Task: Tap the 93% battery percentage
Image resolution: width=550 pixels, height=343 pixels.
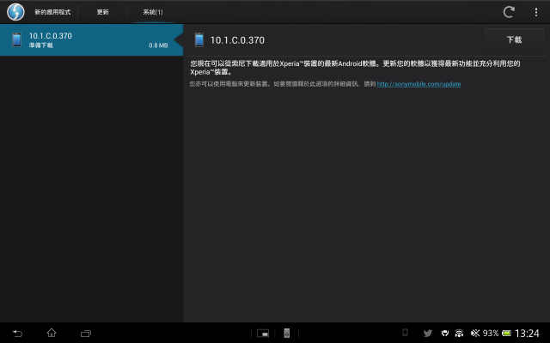Action: point(491,333)
